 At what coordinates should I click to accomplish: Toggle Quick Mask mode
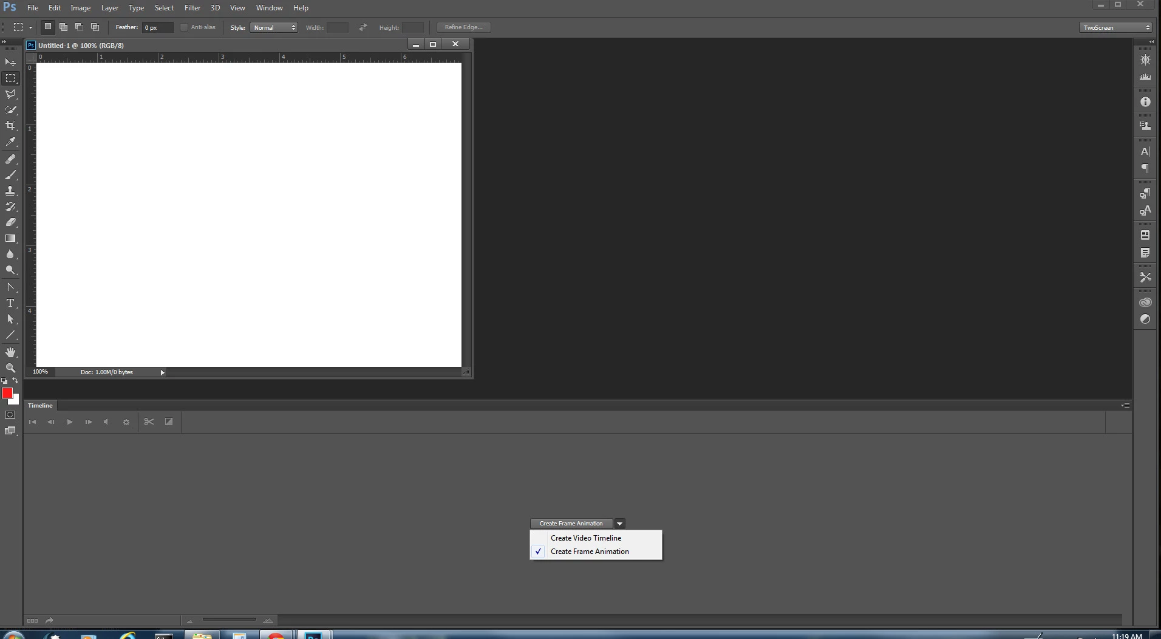10,415
